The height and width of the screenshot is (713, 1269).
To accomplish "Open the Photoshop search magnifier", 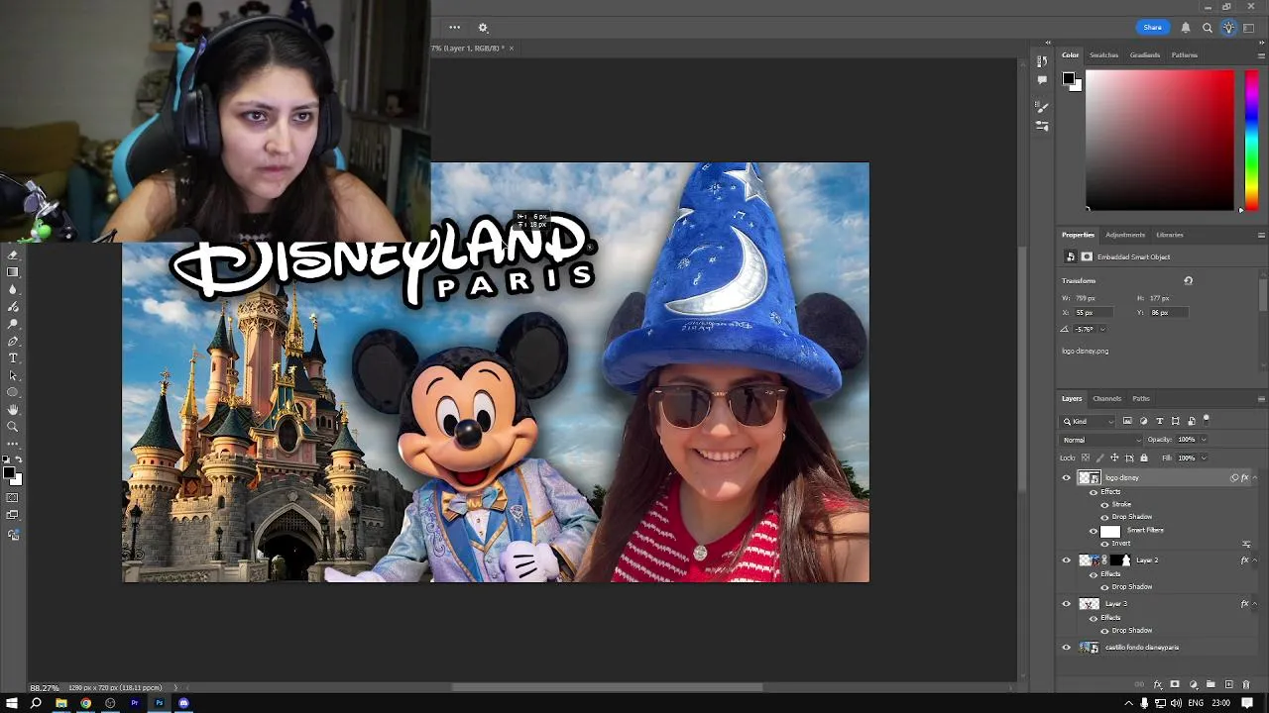I will (x=1207, y=28).
